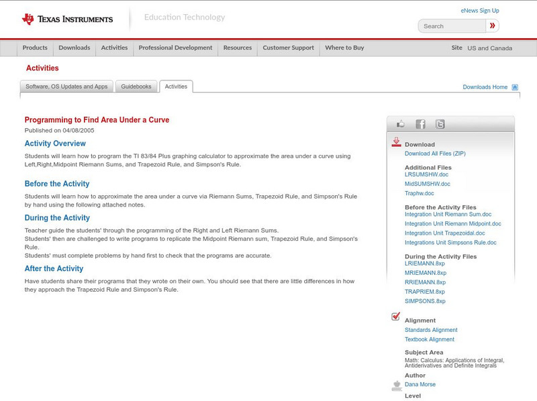Viewport: 537px width, 401px height.
Task: Open Integrations Unit Simpsons Rule.doc
Action: pyautogui.click(x=450, y=243)
